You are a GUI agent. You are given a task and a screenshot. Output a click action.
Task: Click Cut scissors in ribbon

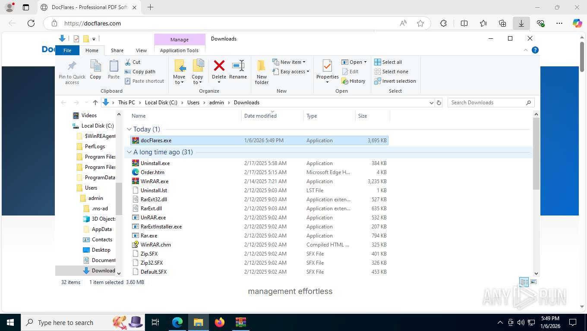133,62
